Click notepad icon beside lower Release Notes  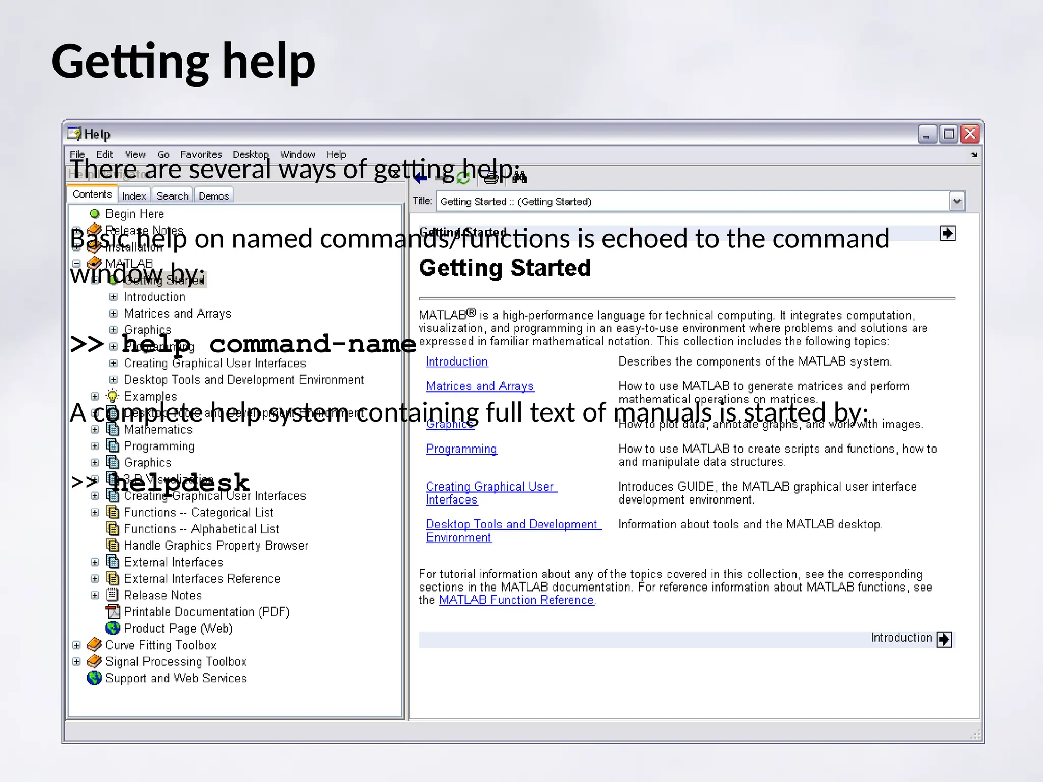tap(113, 595)
